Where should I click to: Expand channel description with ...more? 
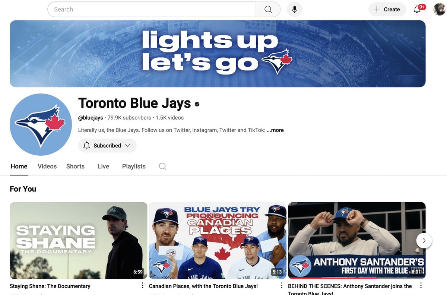[x=275, y=130]
